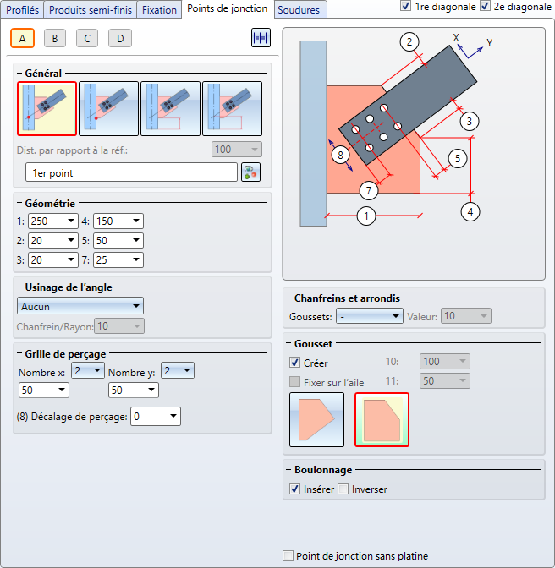Viewport: 555px width, 568px height.
Task: Click the Gousset field 10 dropdown
Action: pos(445,361)
